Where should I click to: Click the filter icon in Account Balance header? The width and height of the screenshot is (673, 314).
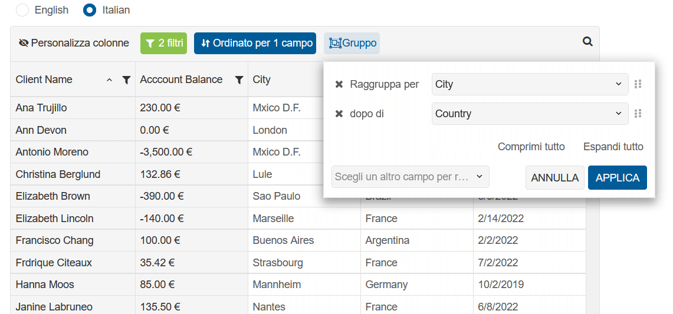pyautogui.click(x=239, y=80)
